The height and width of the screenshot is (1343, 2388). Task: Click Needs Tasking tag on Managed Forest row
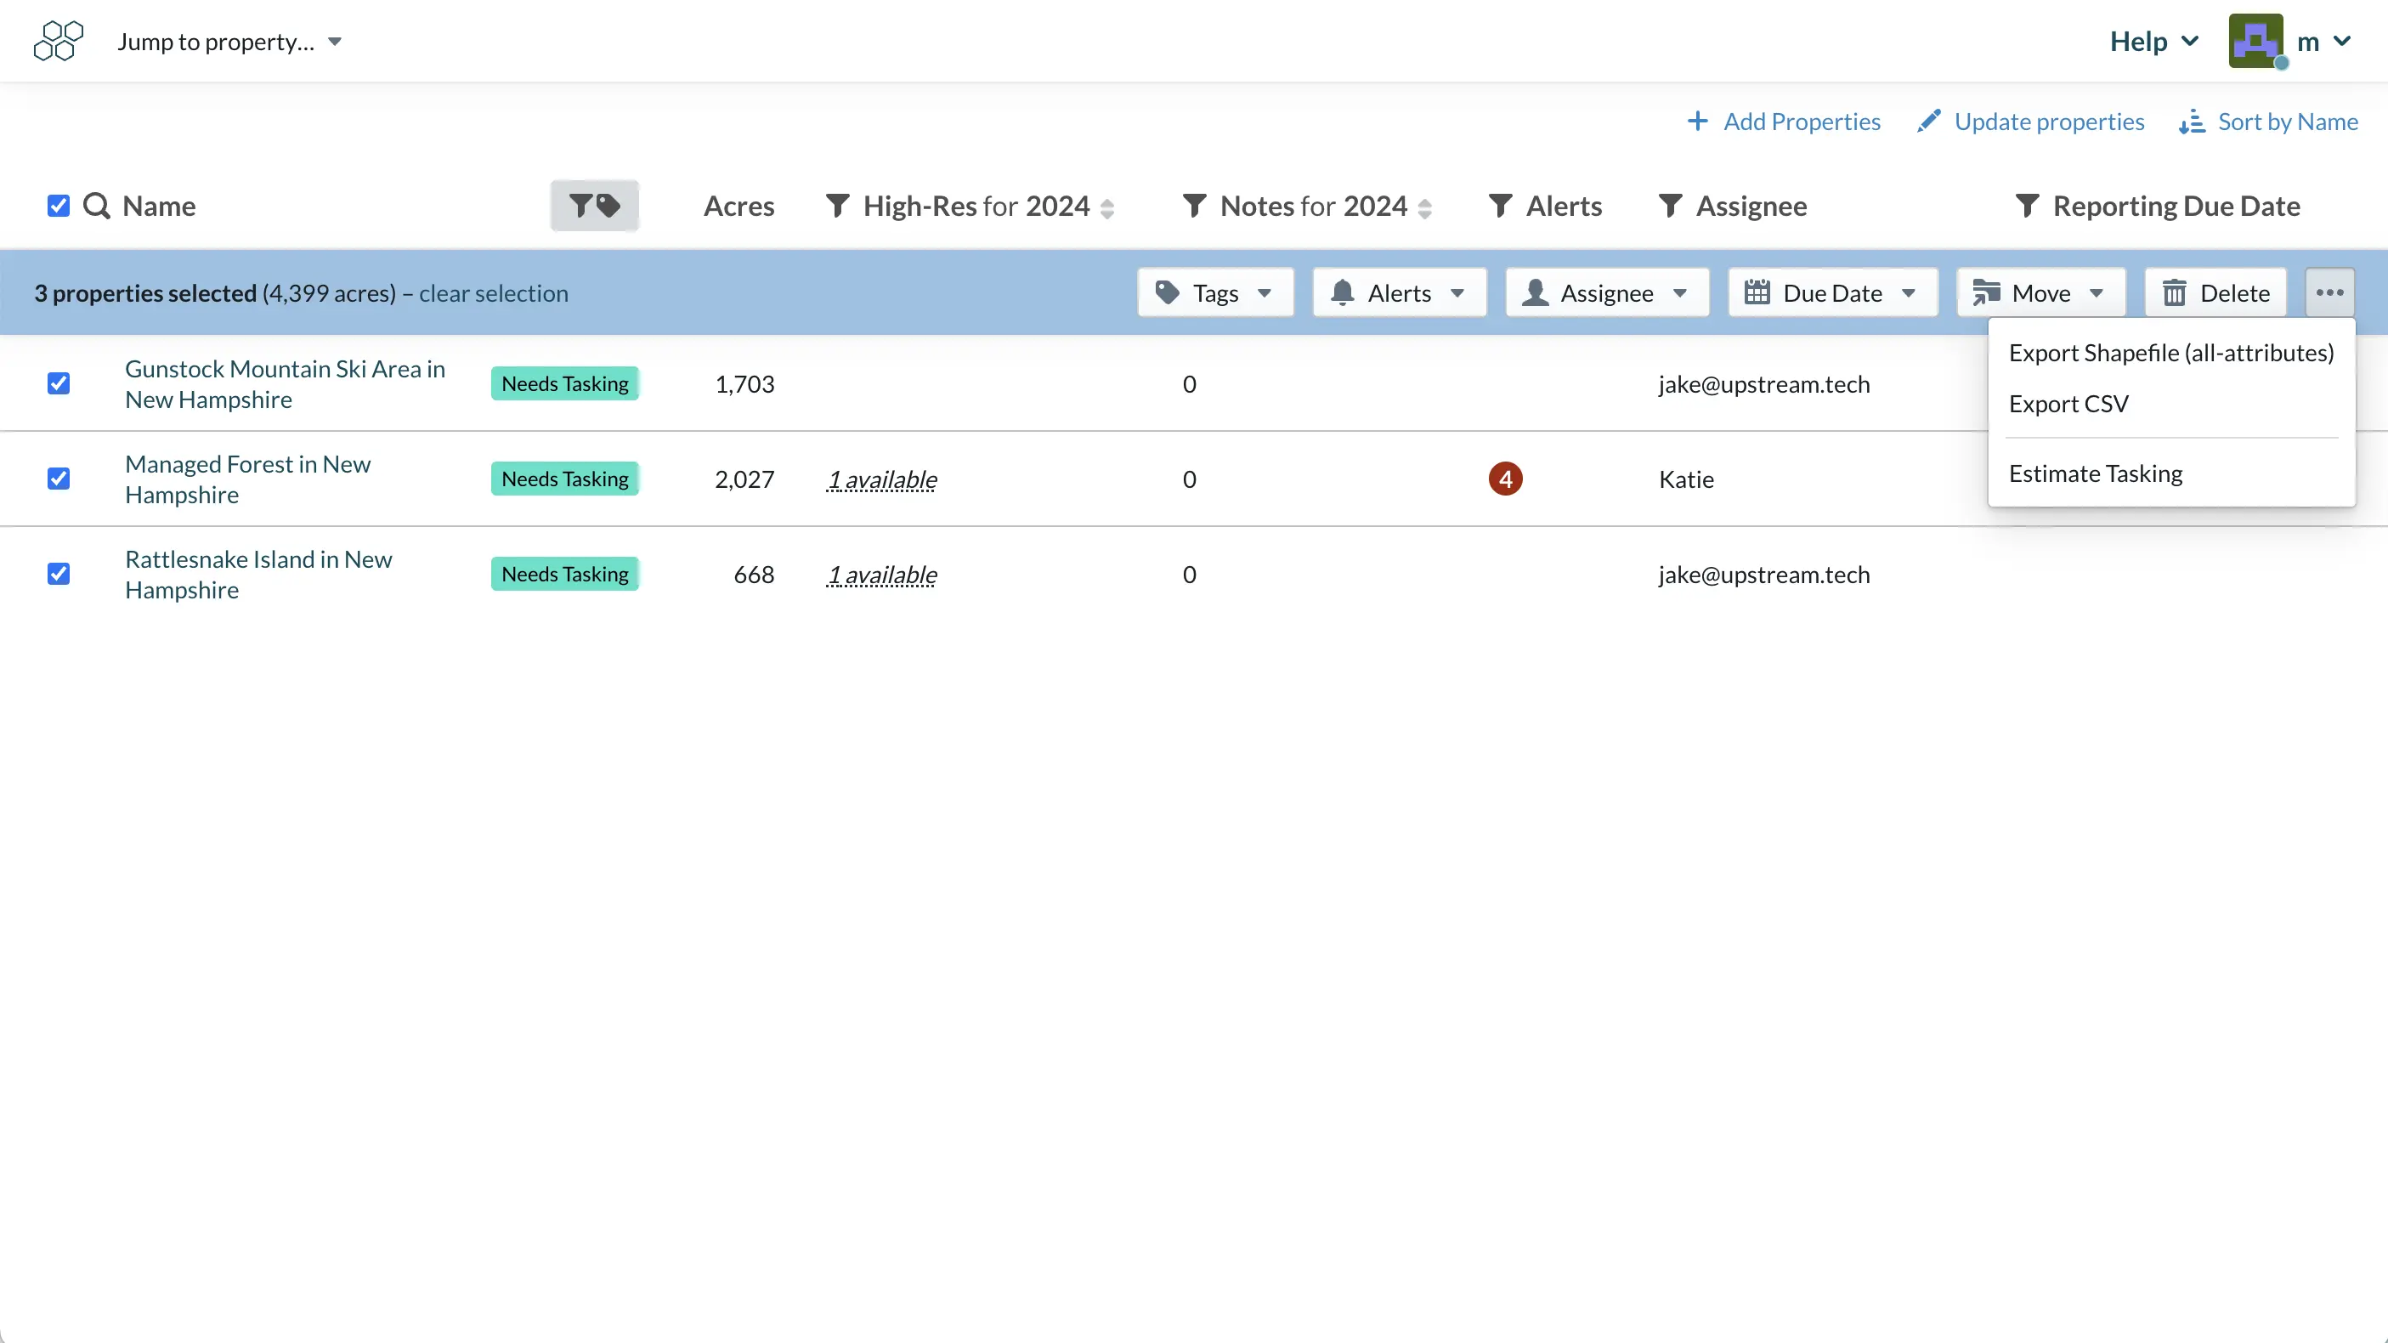tap(564, 479)
